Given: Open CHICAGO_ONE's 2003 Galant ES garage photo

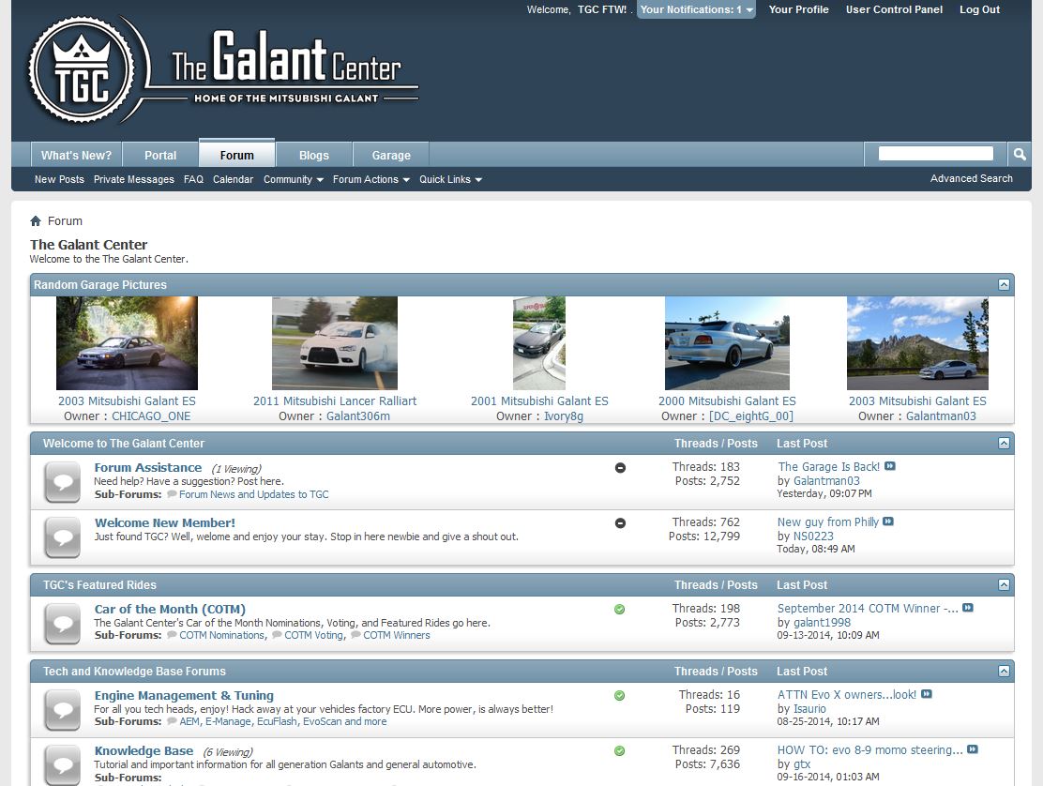Looking at the screenshot, I should [x=127, y=343].
